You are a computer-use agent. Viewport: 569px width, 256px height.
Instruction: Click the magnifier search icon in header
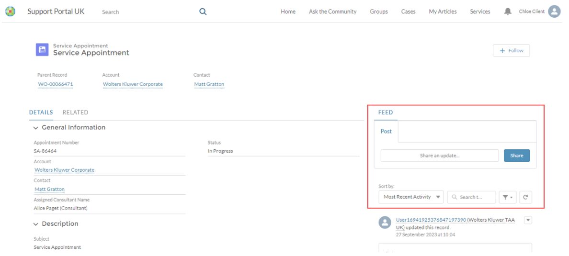click(203, 11)
